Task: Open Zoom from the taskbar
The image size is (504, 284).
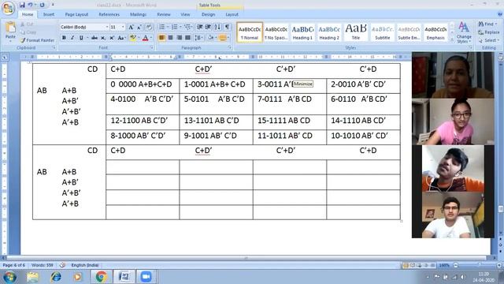Action: click(146, 277)
